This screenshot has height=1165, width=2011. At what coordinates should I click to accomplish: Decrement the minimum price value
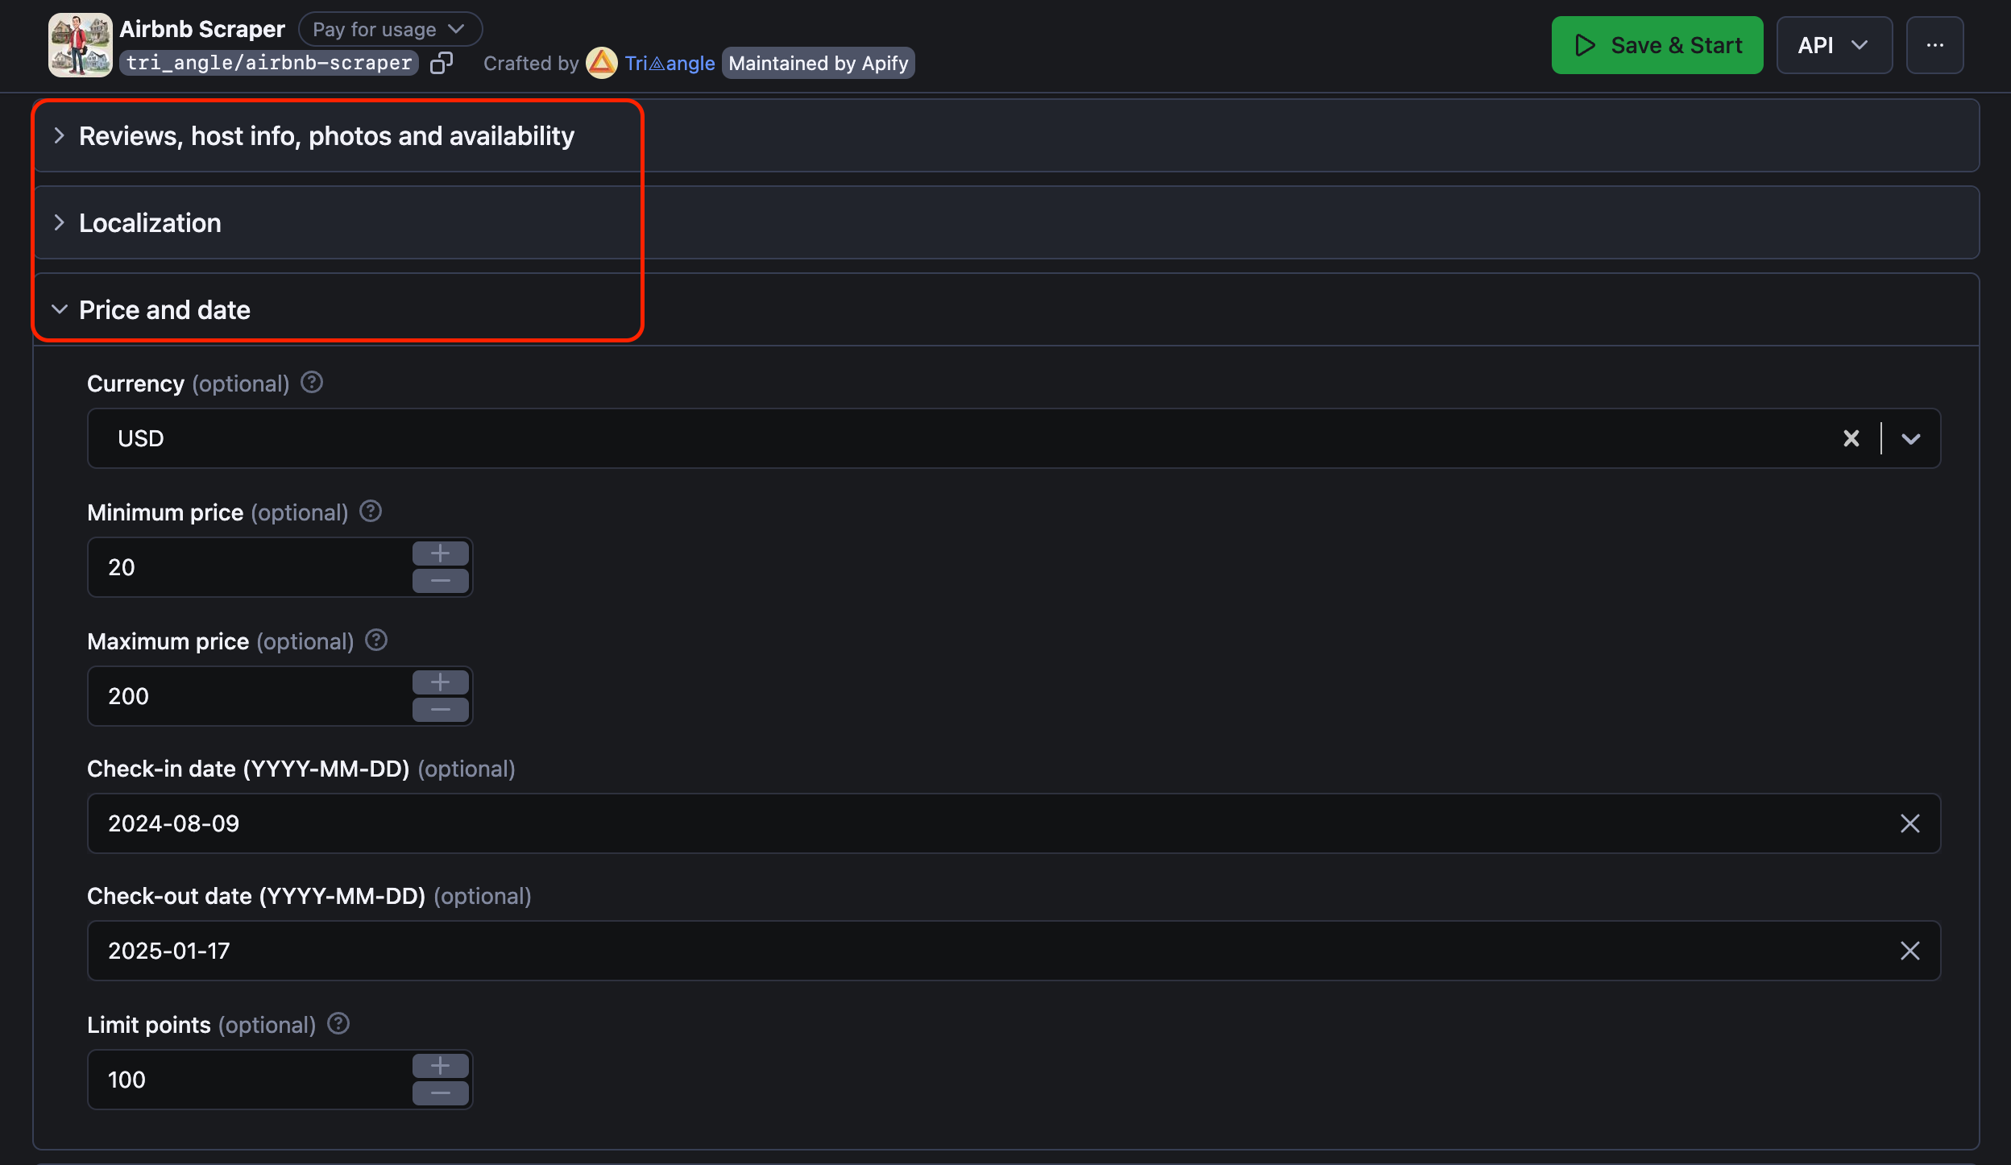[438, 581]
